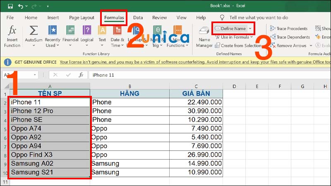Select column E header
The width and height of the screenshot is (331, 186).
click(x=257, y=86)
